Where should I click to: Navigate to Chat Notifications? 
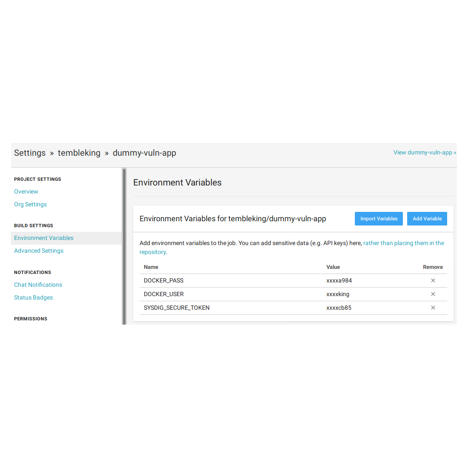pyautogui.click(x=38, y=285)
